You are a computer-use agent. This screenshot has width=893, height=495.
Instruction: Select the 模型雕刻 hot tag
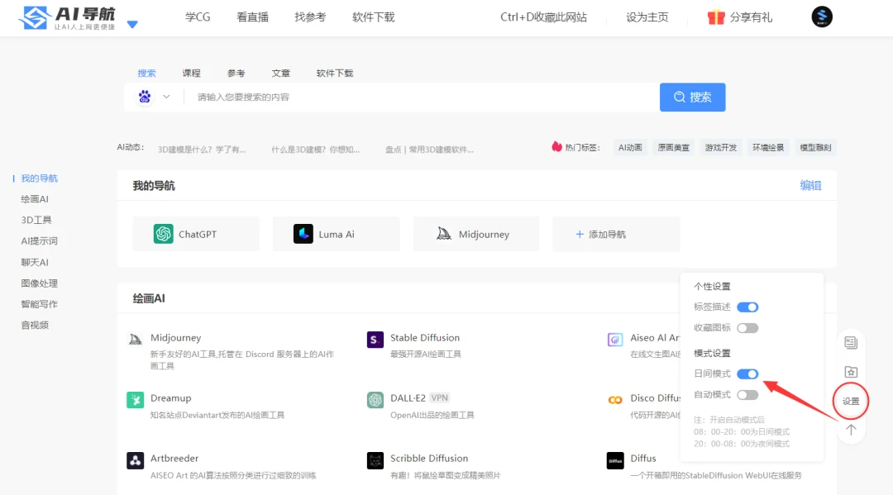[815, 147]
